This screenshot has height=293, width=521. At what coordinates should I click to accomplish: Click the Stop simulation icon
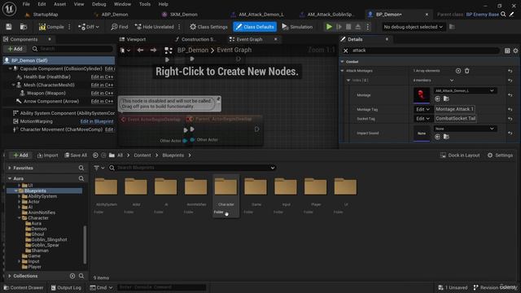click(348, 27)
